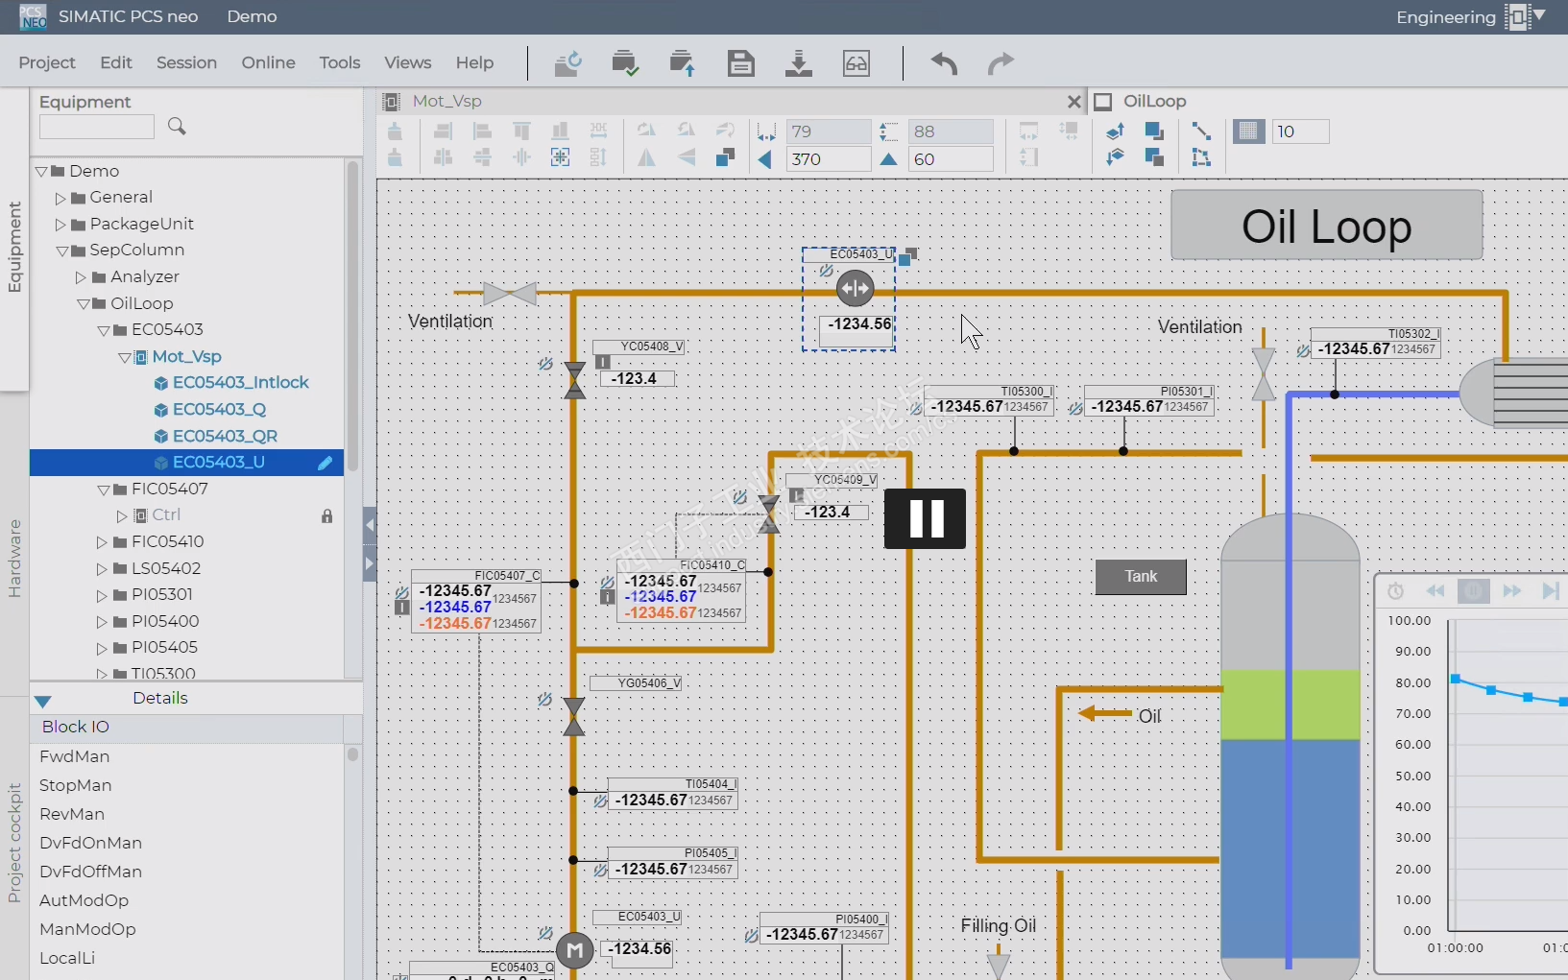Select the EC05403_Intlock tree entry
This screenshot has height=980, width=1568.
coord(240,382)
